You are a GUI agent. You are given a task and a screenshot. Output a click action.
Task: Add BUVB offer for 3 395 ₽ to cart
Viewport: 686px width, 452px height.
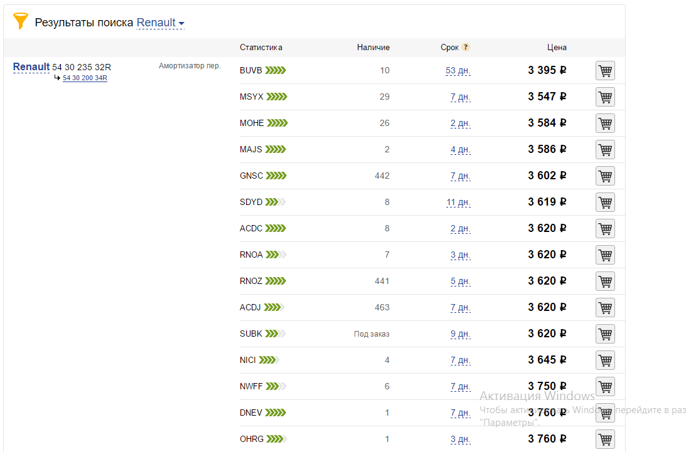[x=604, y=71]
